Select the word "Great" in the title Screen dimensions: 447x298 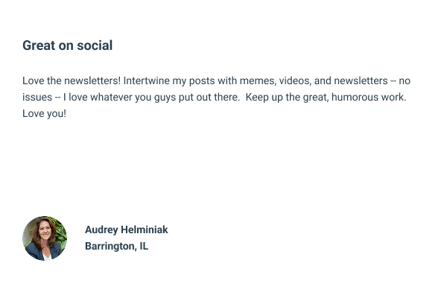(x=38, y=45)
